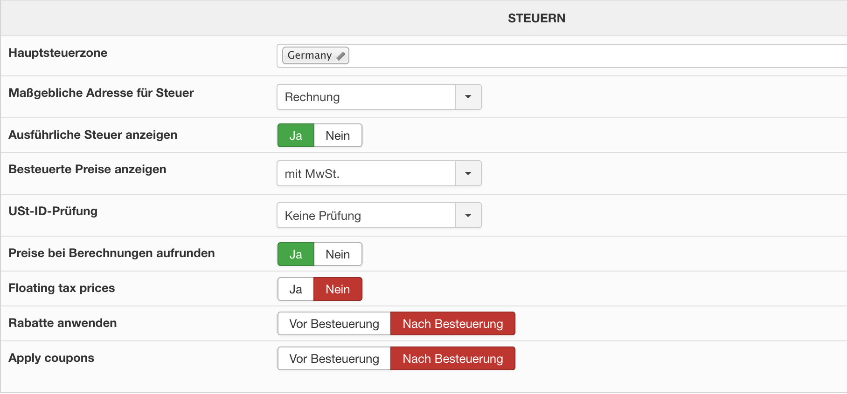Choose Nein for Preise bei Berechnungen aufrunden
The height and width of the screenshot is (394, 847).
tap(338, 254)
